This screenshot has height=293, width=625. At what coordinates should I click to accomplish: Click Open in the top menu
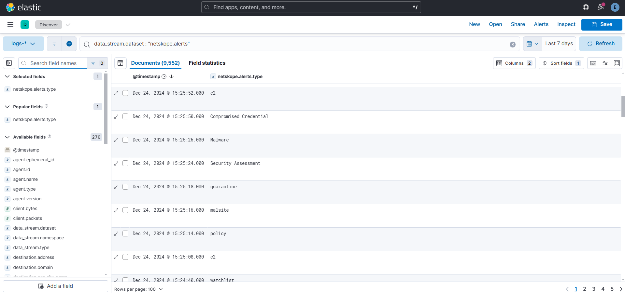click(x=495, y=24)
